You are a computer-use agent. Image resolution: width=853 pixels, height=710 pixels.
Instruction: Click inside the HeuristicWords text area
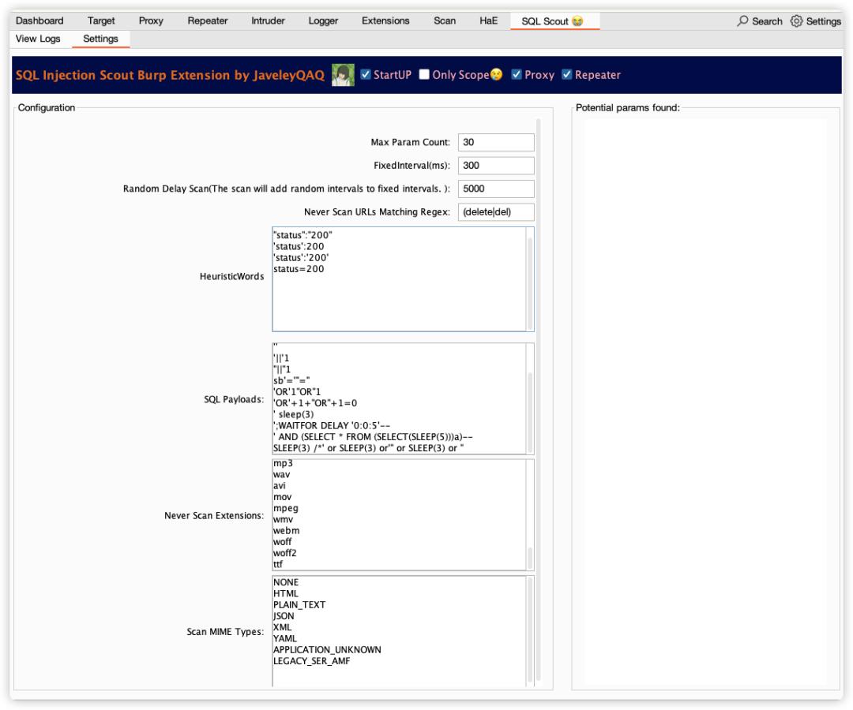(x=400, y=279)
